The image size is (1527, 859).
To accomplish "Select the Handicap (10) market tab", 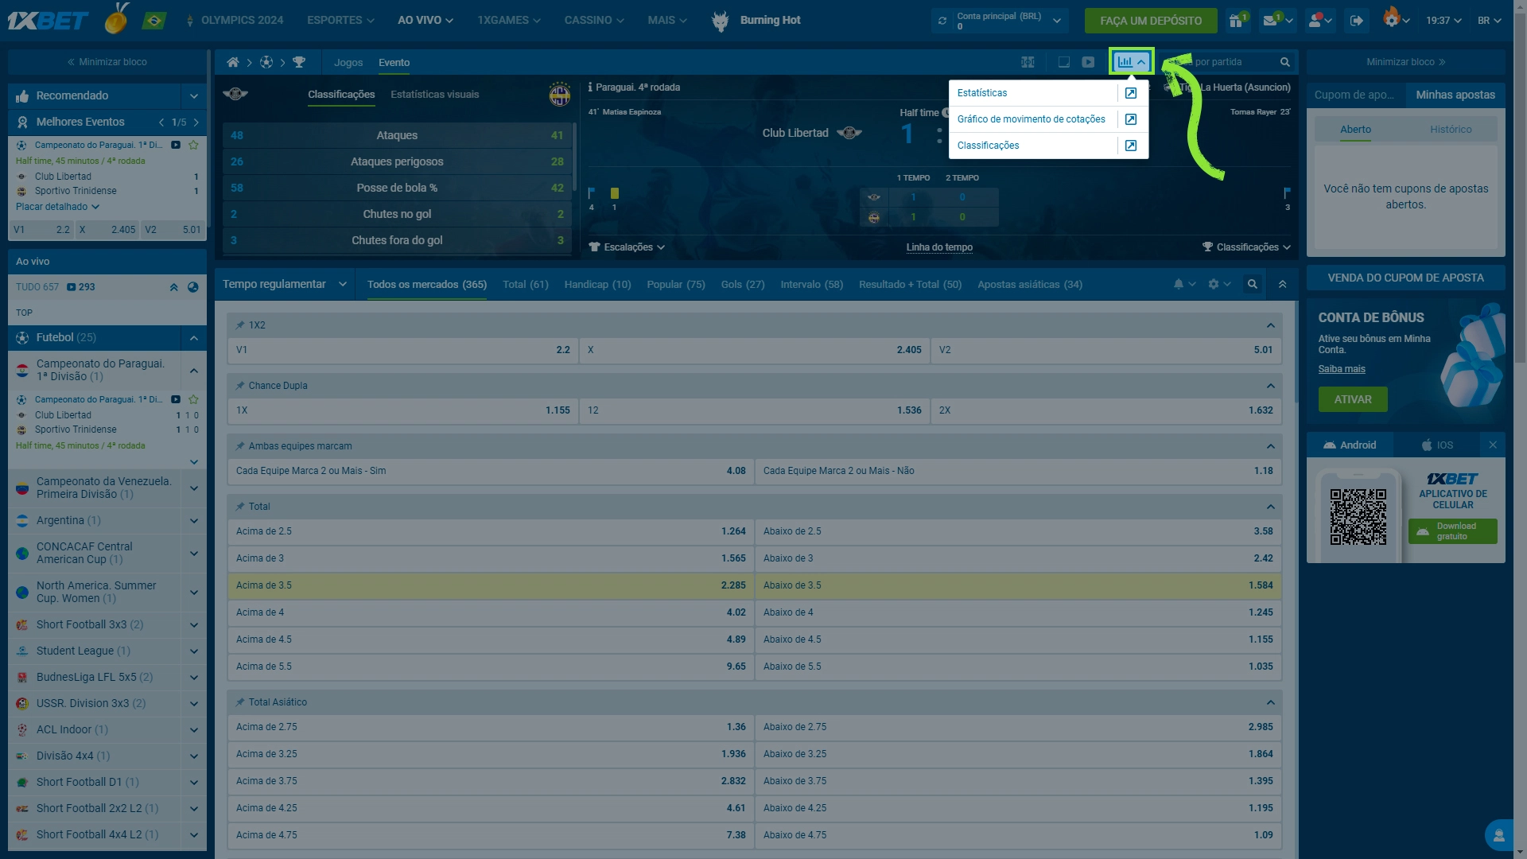I will click(597, 284).
